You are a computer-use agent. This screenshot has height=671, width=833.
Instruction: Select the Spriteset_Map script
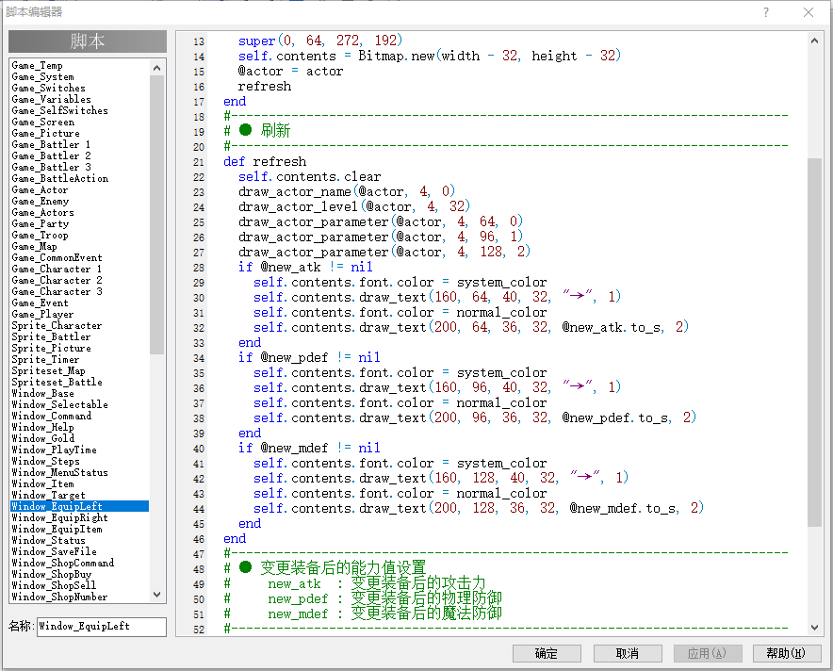(80, 370)
